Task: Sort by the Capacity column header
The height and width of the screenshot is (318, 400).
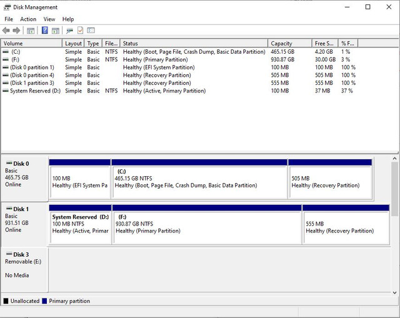Action: (x=290, y=43)
